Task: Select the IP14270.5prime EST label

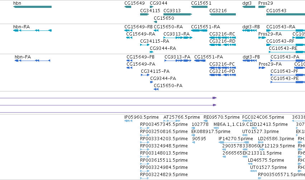Action: coord(236,139)
